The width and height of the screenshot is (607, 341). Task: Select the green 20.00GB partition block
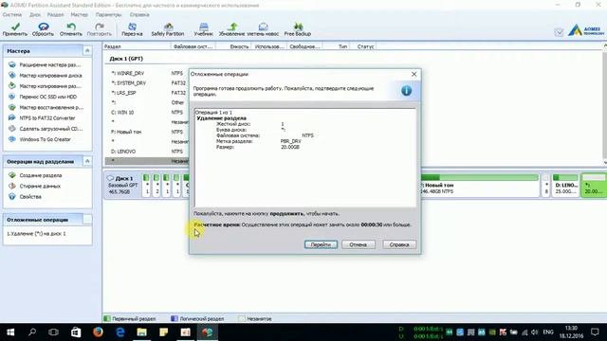pyautogui.click(x=594, y=186)
